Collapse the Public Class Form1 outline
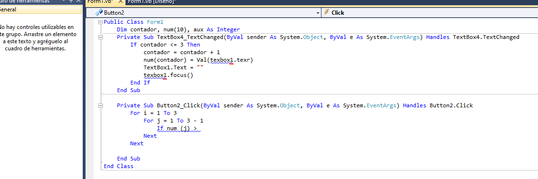Viewport: 538px width, 179px height. tap(100, 22)
